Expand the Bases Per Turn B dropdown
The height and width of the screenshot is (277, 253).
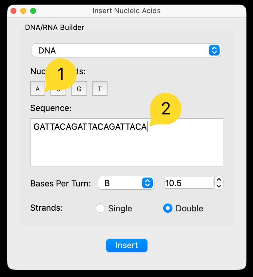tap(126, 183)
